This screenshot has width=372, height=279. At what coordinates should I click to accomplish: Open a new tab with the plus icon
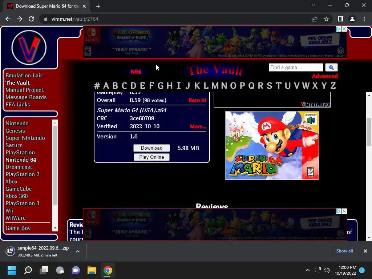(x=98, y=6)
